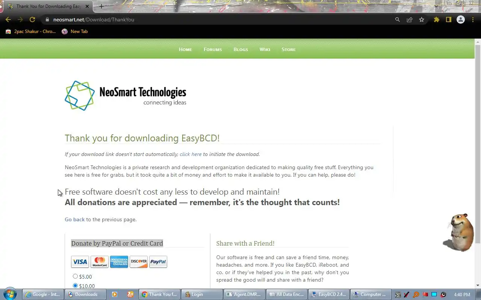The height and width of the screenshot is (300, 481).
Task: Open Home in the green navigation bar
Action: [x=185, y=49]
